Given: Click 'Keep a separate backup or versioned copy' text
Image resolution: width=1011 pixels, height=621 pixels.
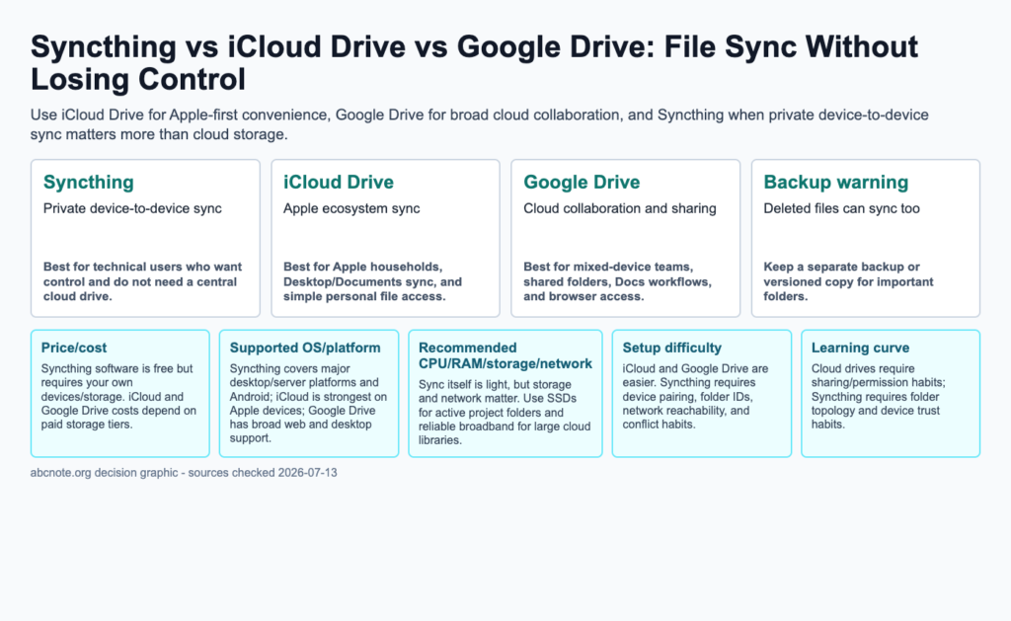Looking at the screenshot, I should coord(848,281).
